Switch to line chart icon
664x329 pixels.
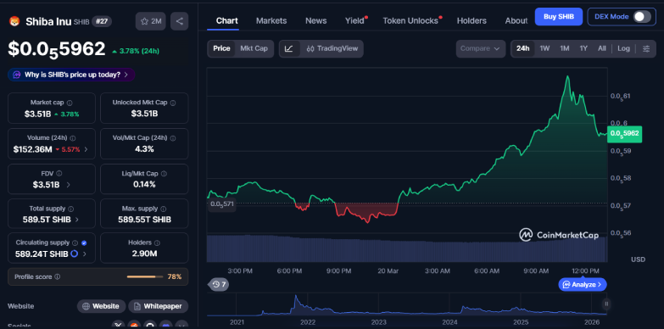point(289,48)
